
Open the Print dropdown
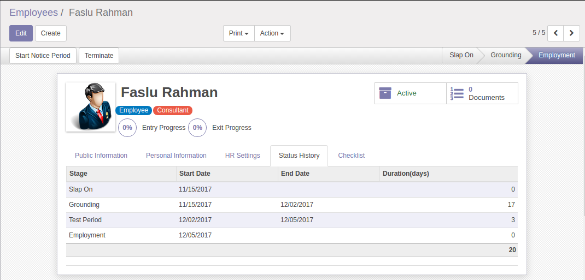click(x=239, y=33)
